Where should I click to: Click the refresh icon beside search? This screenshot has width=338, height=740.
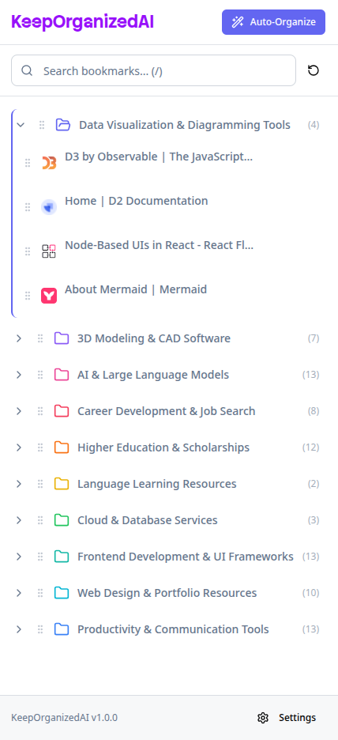click(314, 71)
